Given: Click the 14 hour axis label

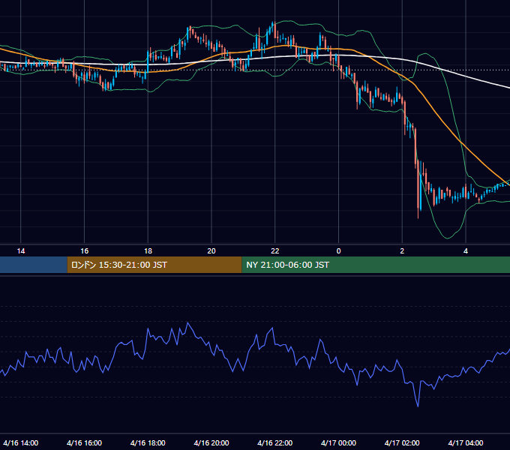Looking at the screenshot, I should tap(21, 251).
